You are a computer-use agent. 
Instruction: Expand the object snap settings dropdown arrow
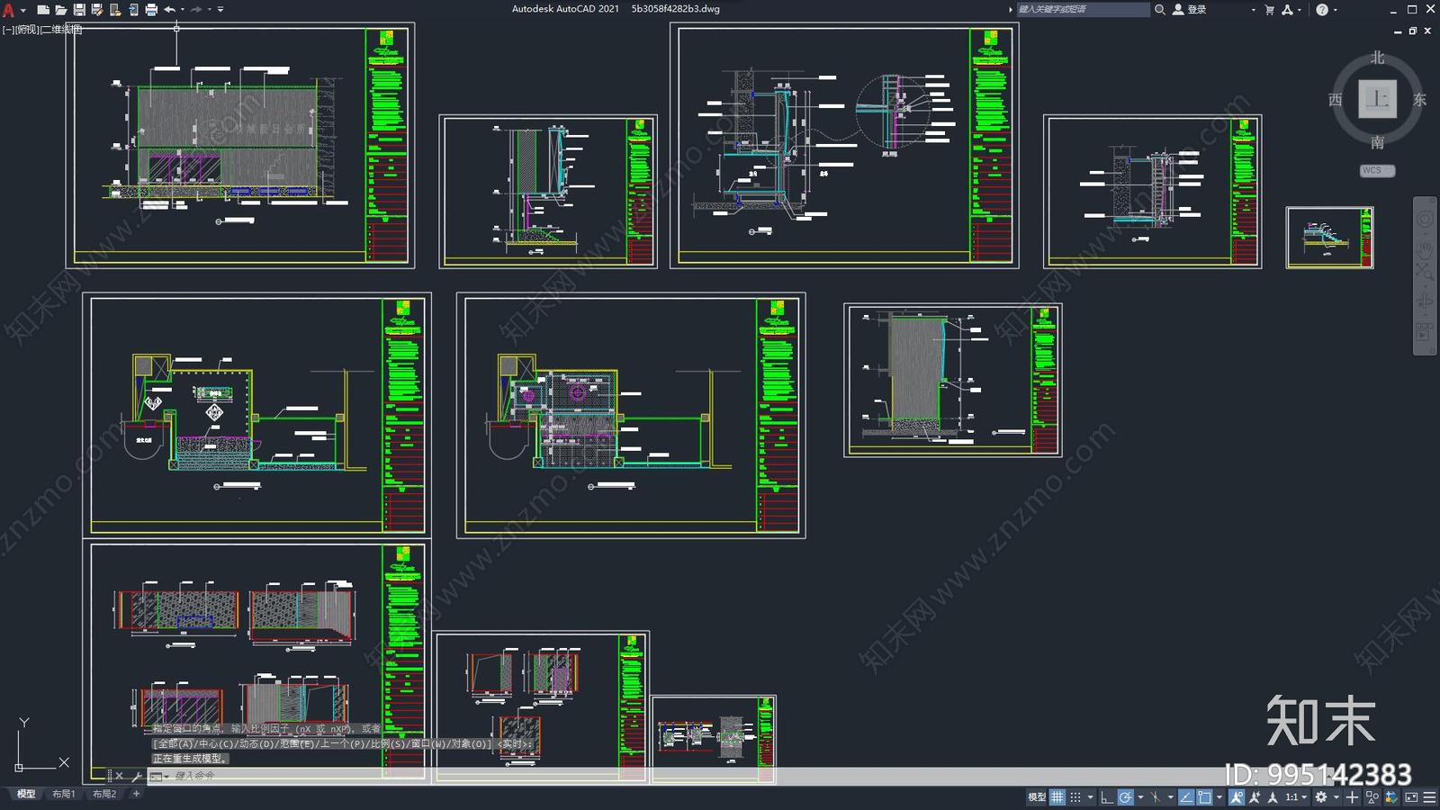1219,797
